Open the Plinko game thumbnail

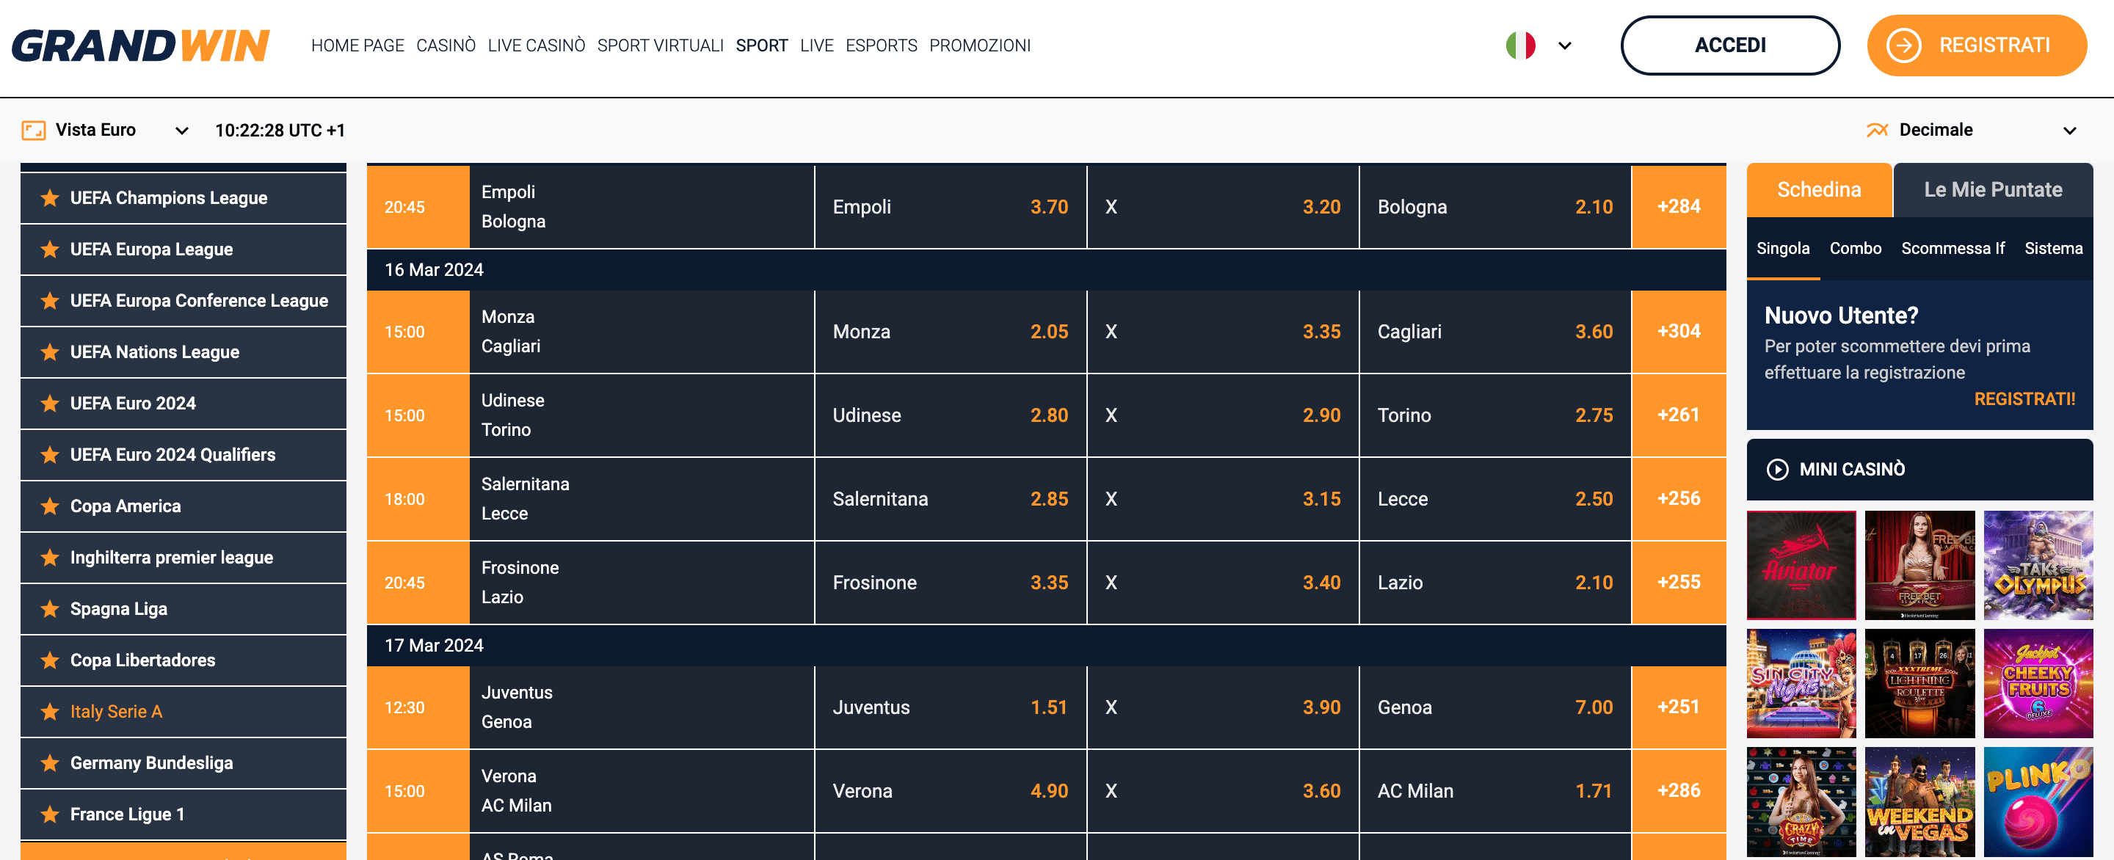tap(2038, 802)
